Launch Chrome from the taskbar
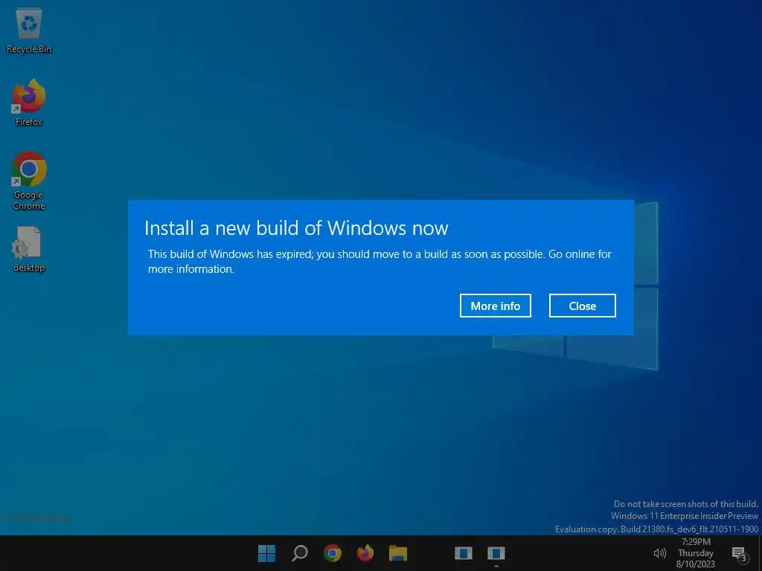Image resolution: width=762 pixels, height=571 pixels. point(333,553)
